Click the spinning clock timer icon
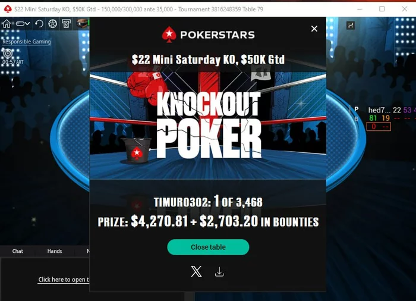416x301 pixels. click(7, 54)
